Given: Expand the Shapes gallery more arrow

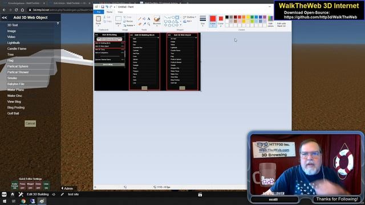Looking at the screenshot, I should tap(181, 25).
